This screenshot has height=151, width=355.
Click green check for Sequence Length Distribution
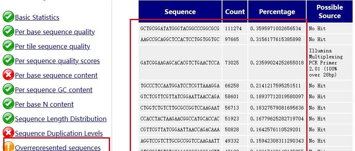(8, 119)
